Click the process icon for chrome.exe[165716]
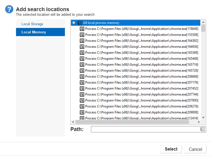Image resolution: width=211 pixels, height=156 pixels. [82, 65]
